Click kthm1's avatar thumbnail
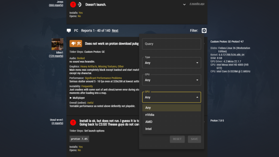Screen dimensions: 279x157 (57, 44)
